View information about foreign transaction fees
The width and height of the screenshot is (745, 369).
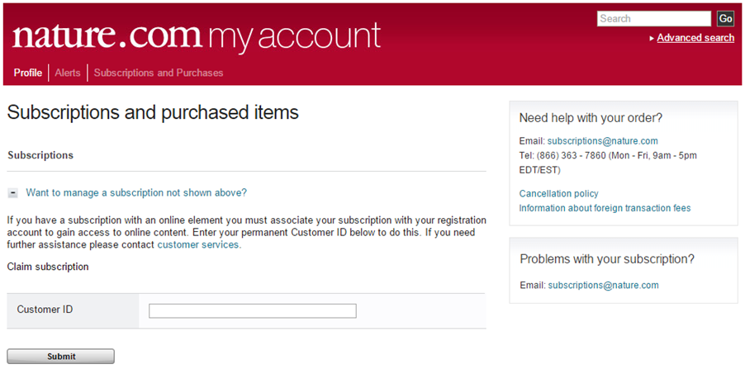coord(605,208)
